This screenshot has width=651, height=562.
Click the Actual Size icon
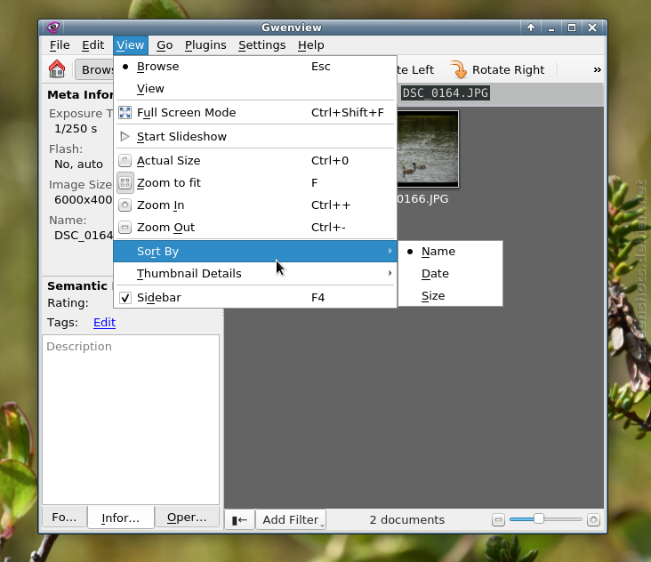click(125, 160)
